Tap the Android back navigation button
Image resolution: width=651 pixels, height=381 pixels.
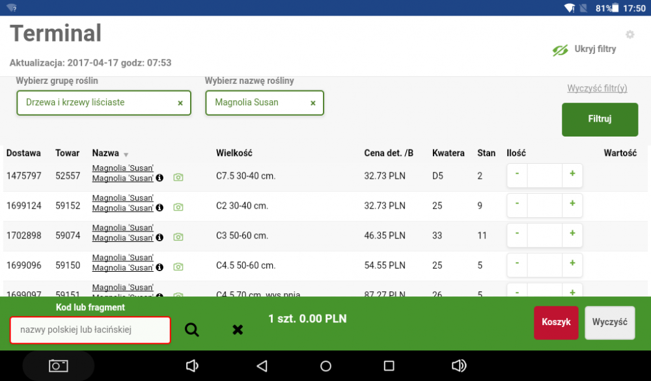262,366
